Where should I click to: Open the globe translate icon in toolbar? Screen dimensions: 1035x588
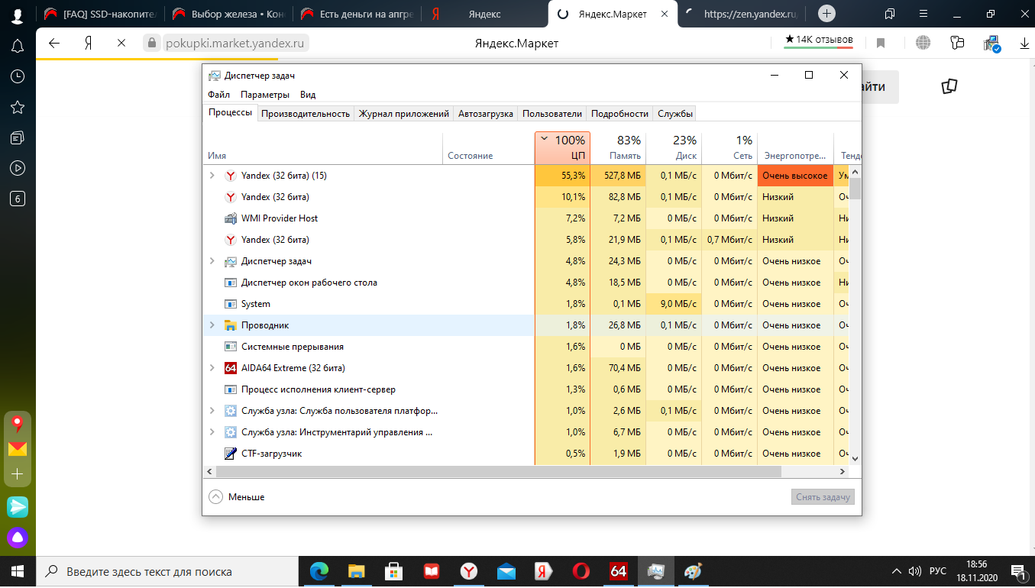click(923, 44)
